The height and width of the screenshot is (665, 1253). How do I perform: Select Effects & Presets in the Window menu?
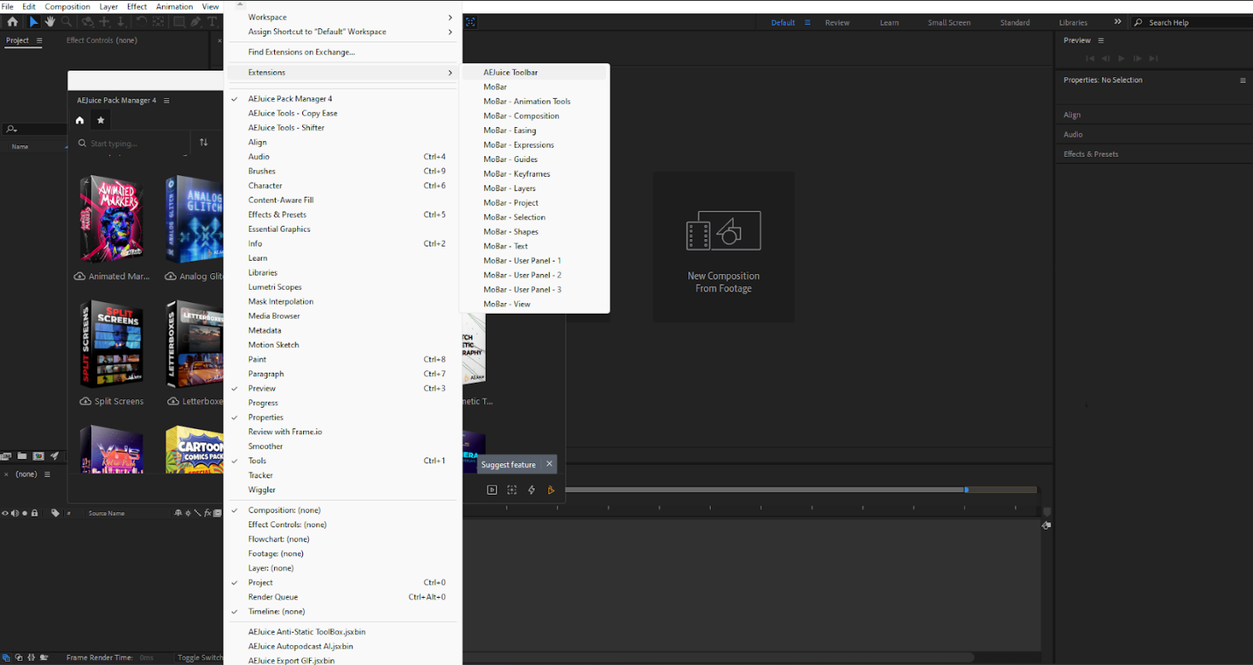pos(344,214)
